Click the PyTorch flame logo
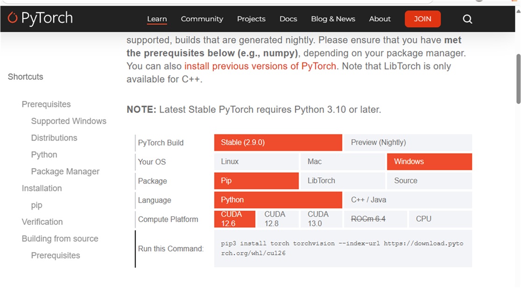 pos(13,18)
